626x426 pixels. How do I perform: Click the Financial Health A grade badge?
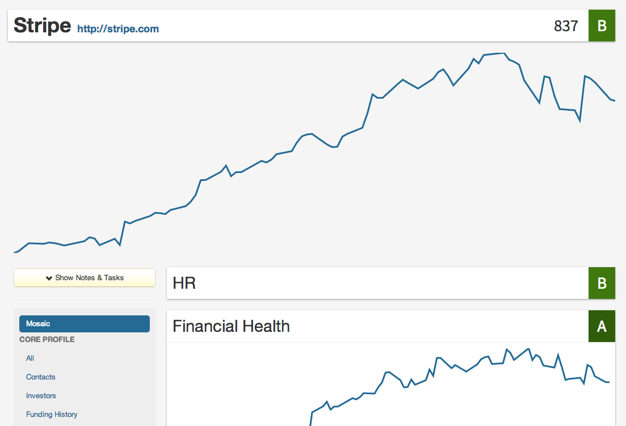(602, 326)
